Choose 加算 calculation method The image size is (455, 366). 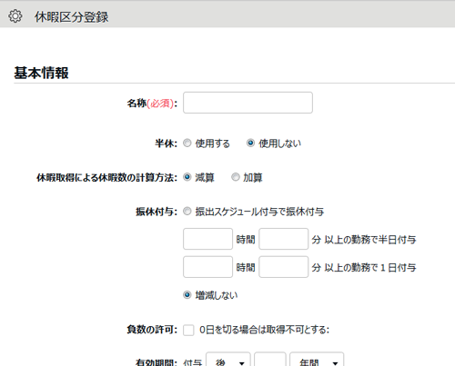click(236, 177)
